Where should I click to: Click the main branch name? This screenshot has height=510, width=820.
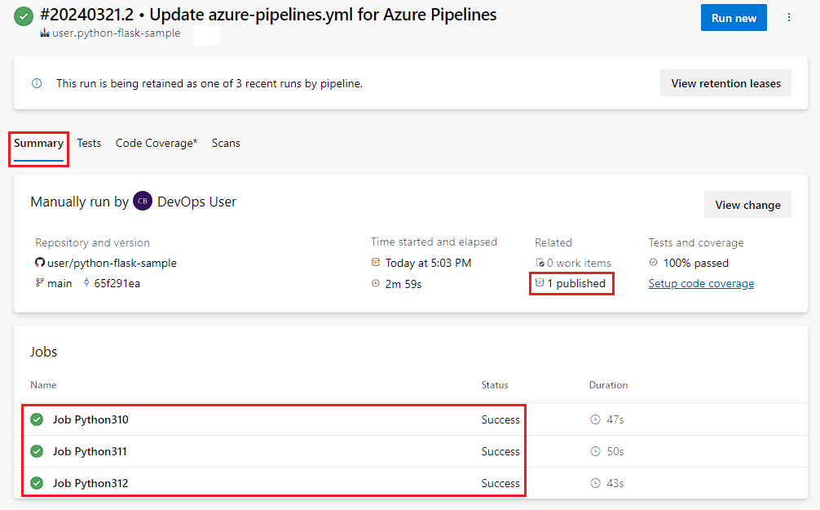pos(60,283)
